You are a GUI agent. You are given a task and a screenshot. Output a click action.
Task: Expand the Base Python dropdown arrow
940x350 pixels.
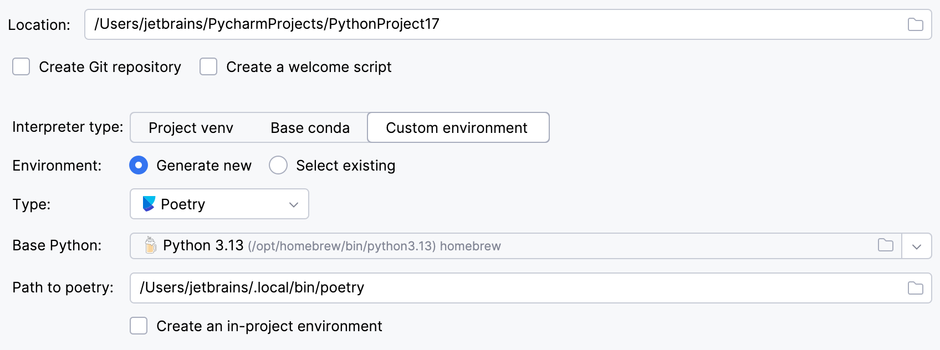[916, 246]
